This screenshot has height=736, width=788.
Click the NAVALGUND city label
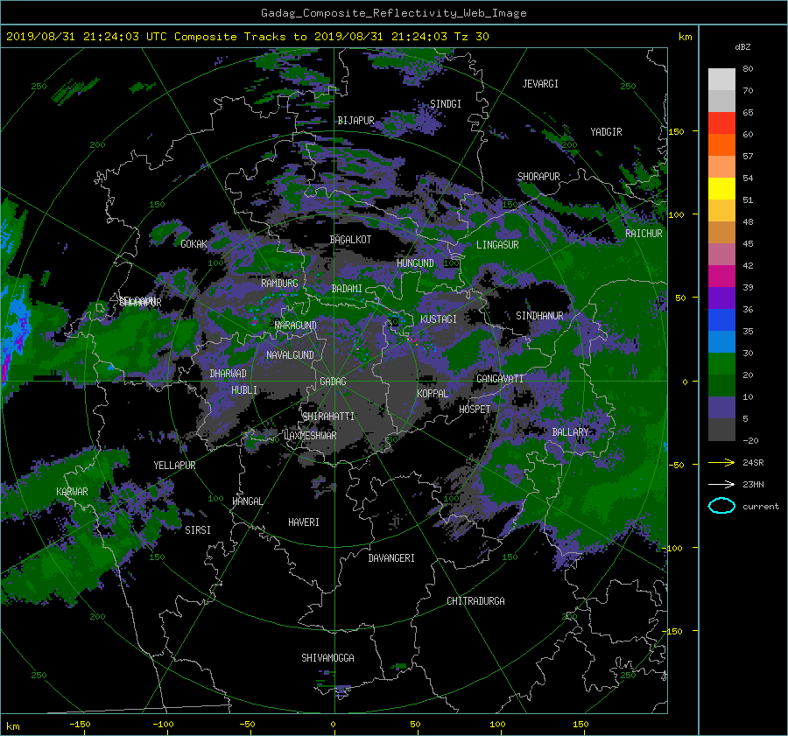pyautogui.click(x=290, y=355)
